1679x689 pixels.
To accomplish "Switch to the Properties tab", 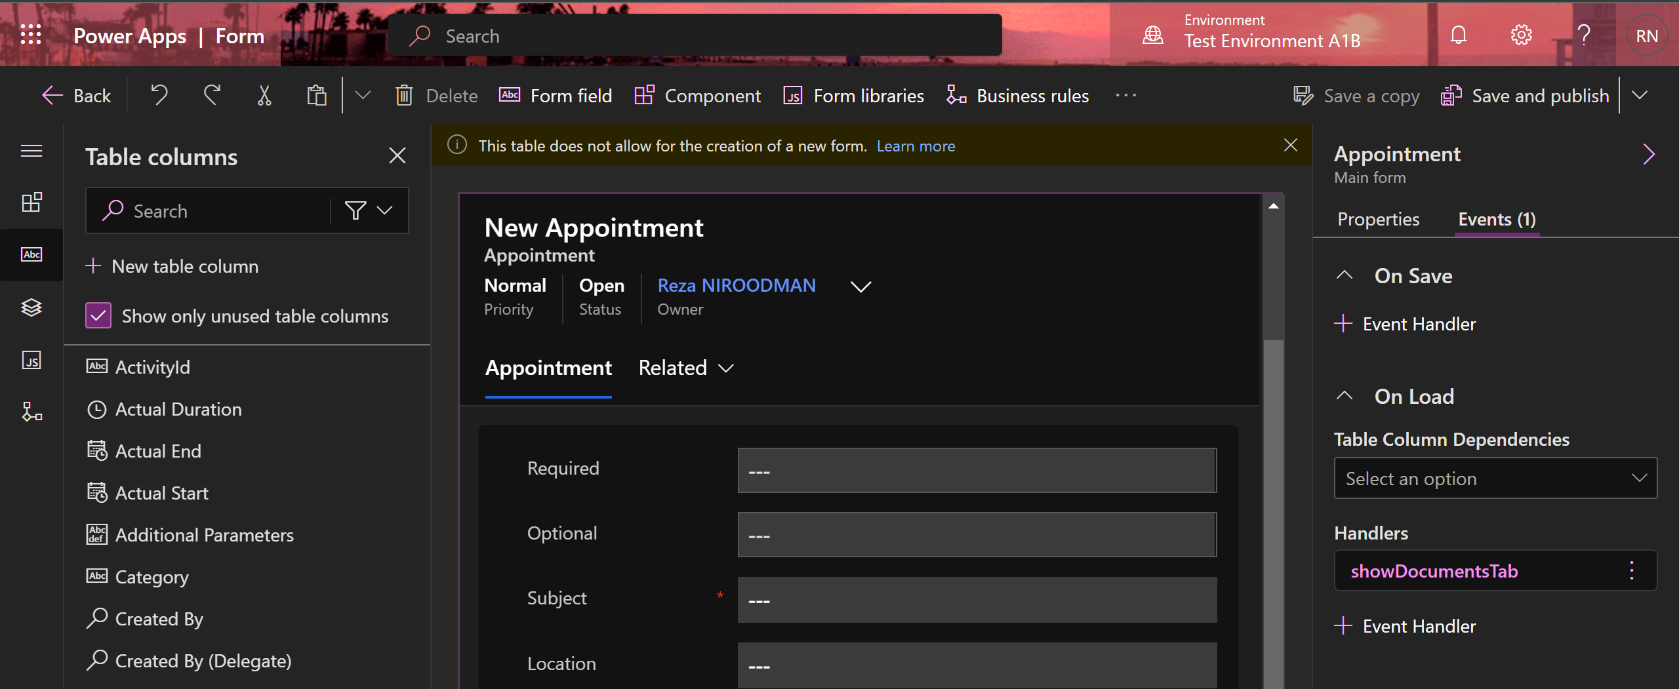I will click(1378, 220).
